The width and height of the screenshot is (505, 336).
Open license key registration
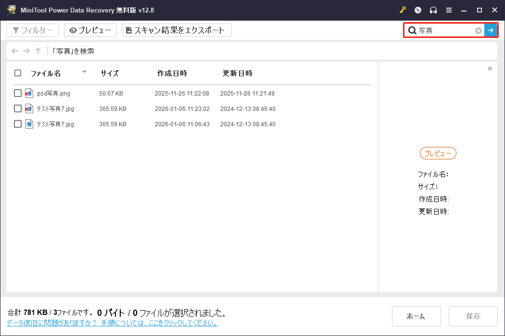pyautogui.click(x=403, y=10)
